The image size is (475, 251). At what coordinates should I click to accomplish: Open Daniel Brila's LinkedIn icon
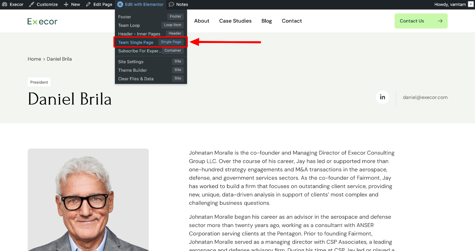[382, 97]
